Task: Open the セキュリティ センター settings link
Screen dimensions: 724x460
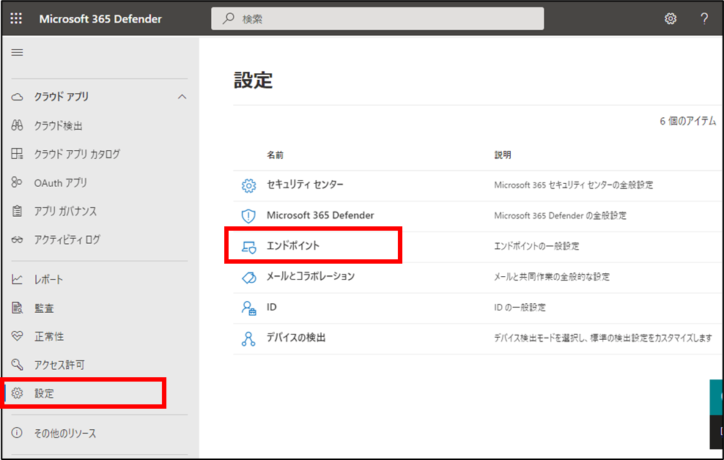Action: pyautogui.click(x=305, y=185)
